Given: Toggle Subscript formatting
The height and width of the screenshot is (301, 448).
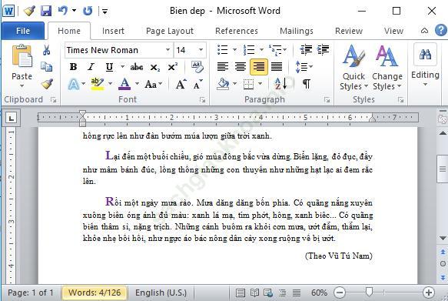Looking at the screenshot, I should (x=155, y=68).
